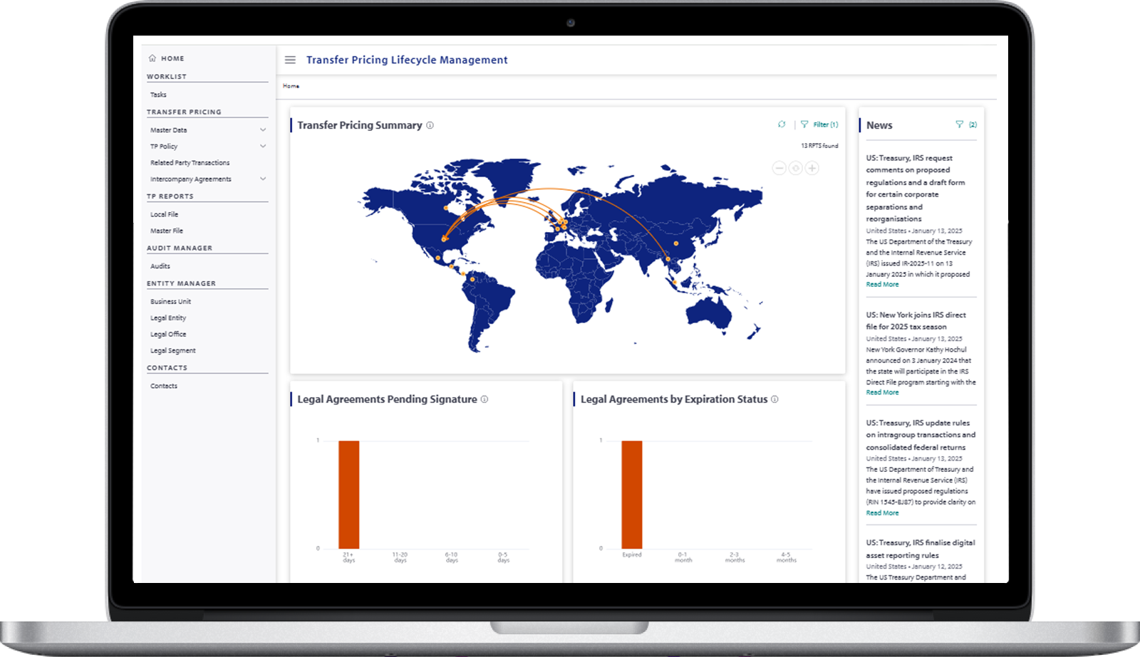The image size is (1140, 657).
Task: Expand the Master Data section
Action: click(x=263, y=130)
